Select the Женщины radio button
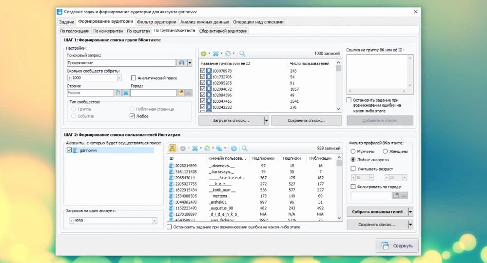The image size is (487, 263). [x=385, y=151]
